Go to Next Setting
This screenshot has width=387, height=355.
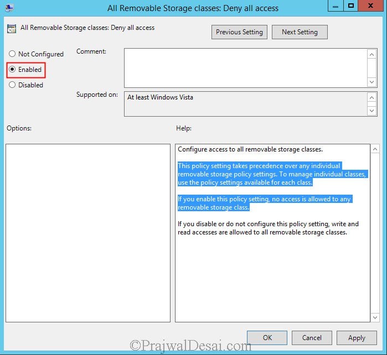point(300,32)
